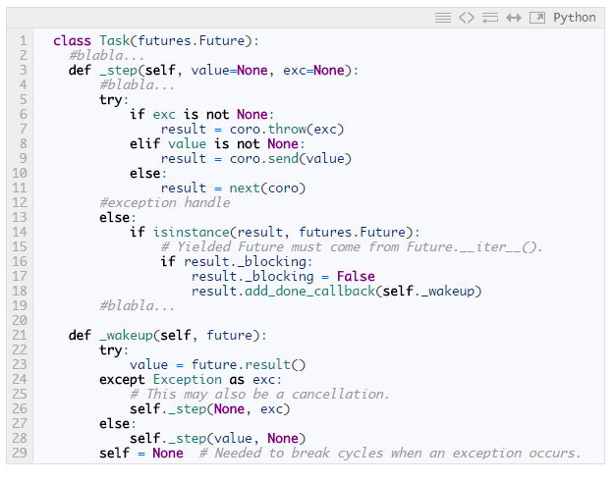This screenshot has width=615, height=484.
Task: Click comment '#exception handle'
Action: [x=165, y=202]
